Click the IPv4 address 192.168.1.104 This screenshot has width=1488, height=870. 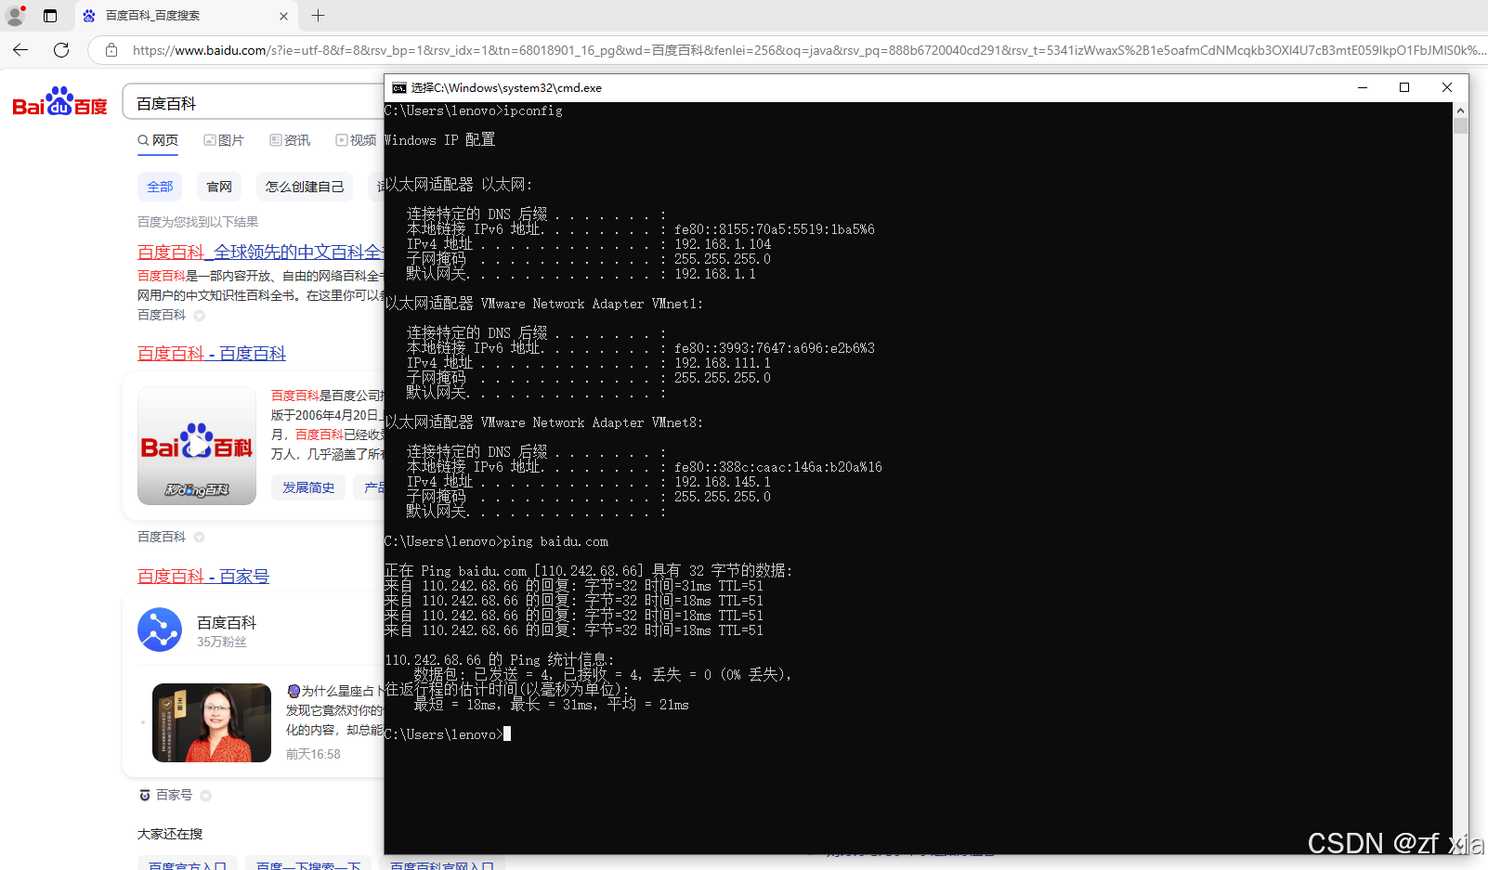click(723, 244)
